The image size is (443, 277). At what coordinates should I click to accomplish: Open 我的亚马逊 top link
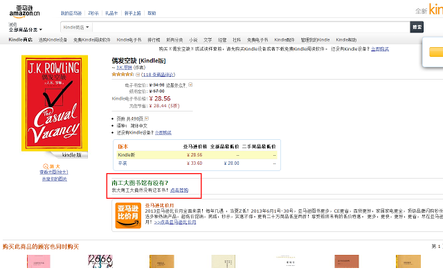(x=71, y=13)
